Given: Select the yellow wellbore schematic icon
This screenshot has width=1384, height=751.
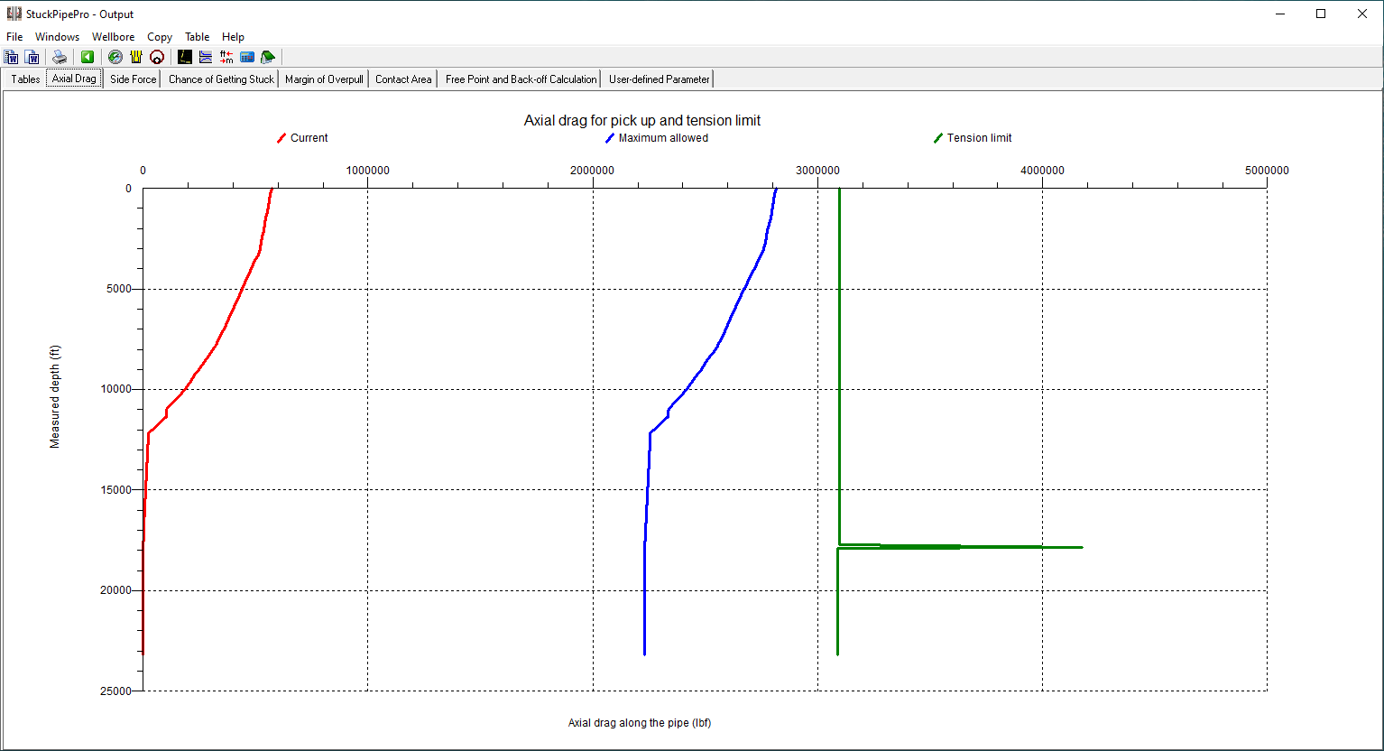Looking at the screenshot, I should [x=136, y=57].
